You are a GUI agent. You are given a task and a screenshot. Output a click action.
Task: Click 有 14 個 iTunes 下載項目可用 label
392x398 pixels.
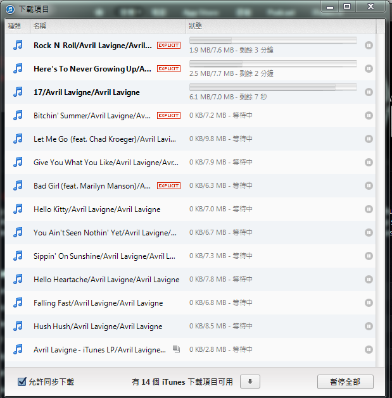point(182,382)
